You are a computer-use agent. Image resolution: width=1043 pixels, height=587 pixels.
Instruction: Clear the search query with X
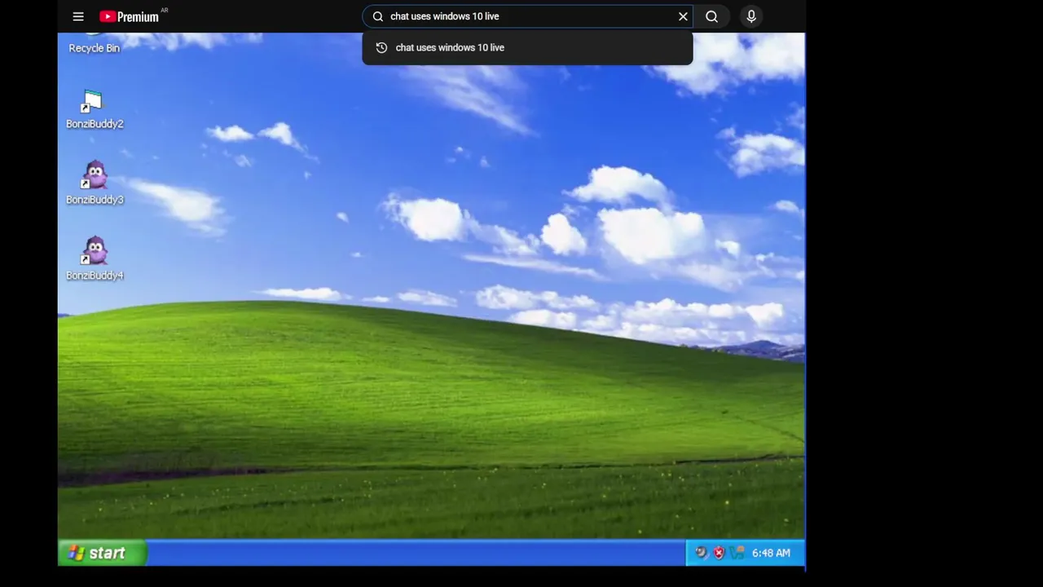[x=683, y=16]
